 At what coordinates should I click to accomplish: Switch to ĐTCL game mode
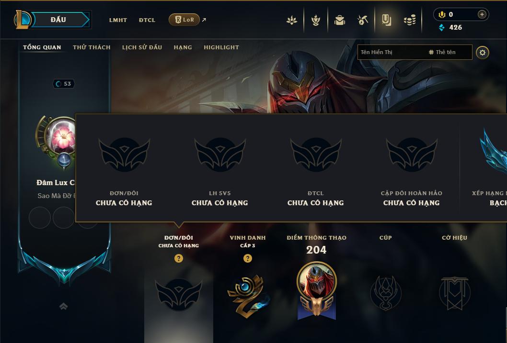click(x=147, y=20)
